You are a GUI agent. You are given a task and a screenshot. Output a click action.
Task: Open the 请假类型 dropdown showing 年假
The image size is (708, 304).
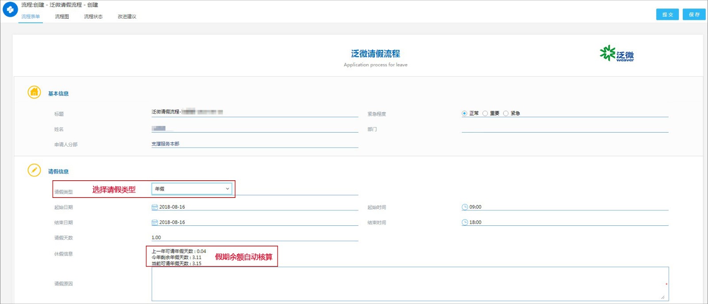pos(192,189)
